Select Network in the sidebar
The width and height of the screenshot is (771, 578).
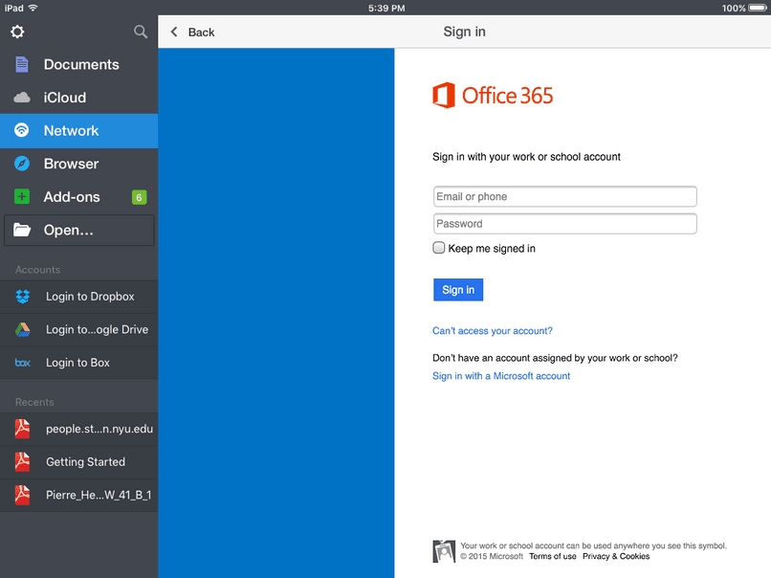point(78,130)
